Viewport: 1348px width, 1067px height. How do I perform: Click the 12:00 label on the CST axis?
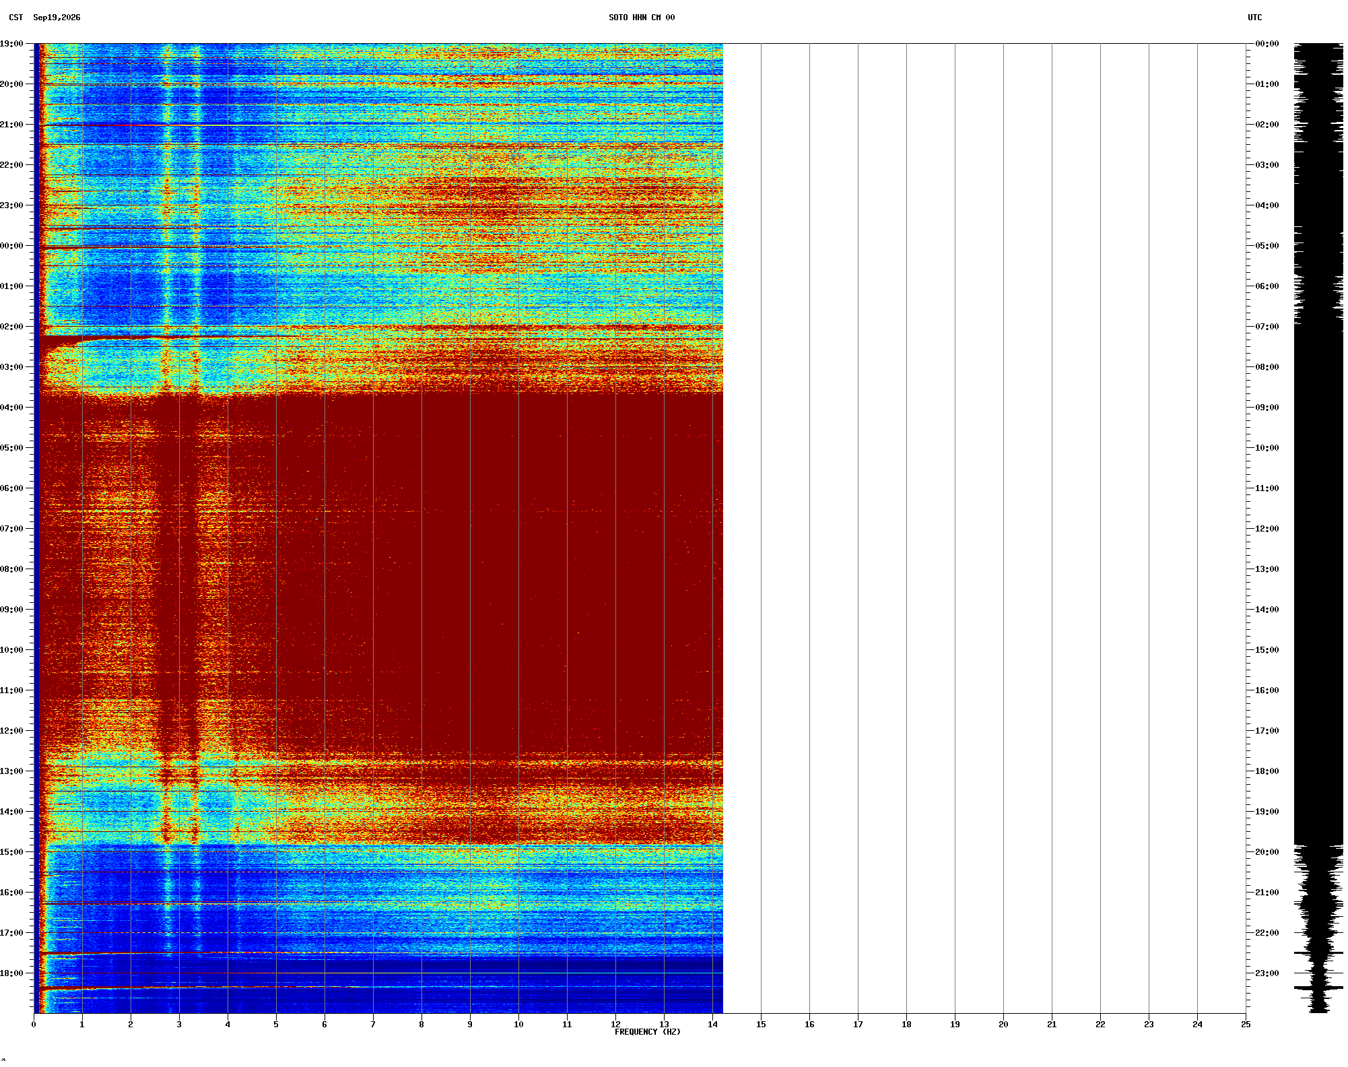click(11, 731)
